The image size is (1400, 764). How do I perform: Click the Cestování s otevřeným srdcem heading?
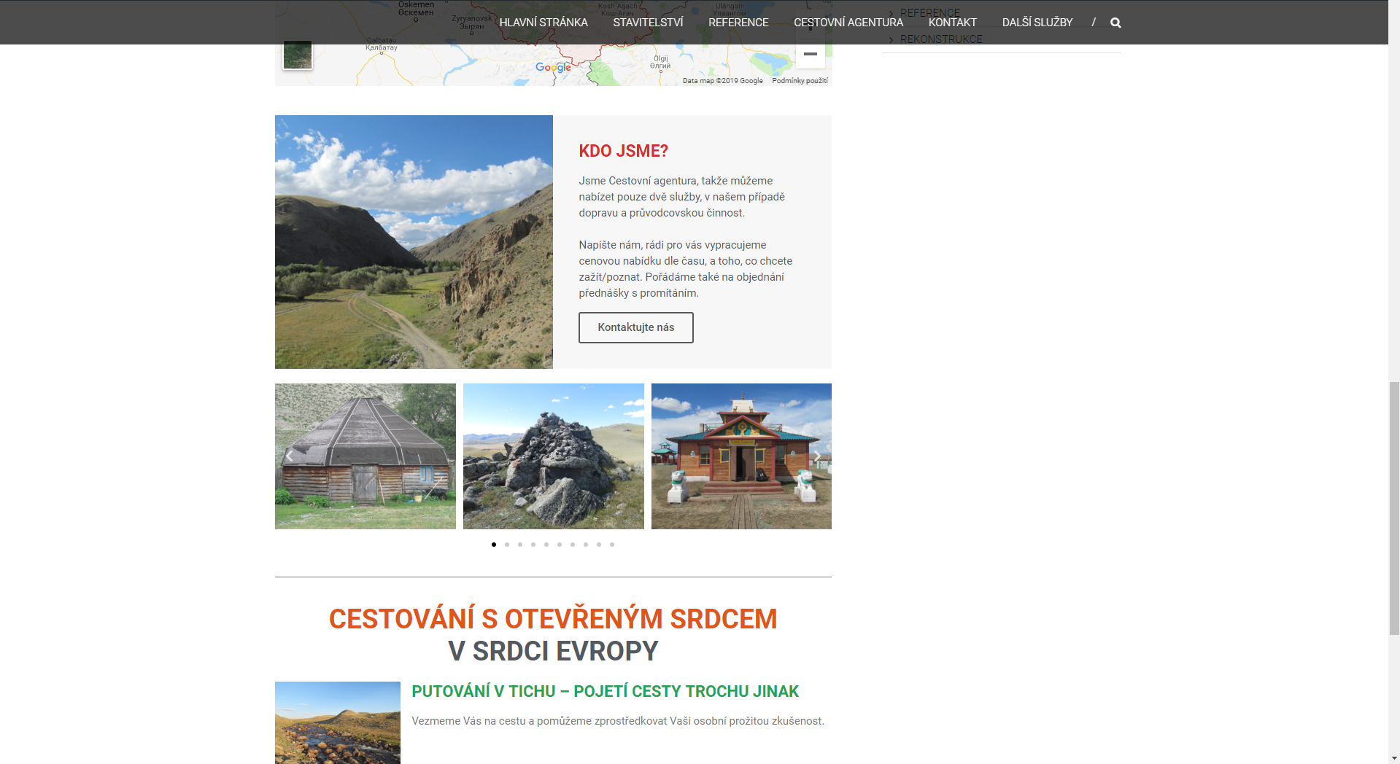[x=553, y=619]
